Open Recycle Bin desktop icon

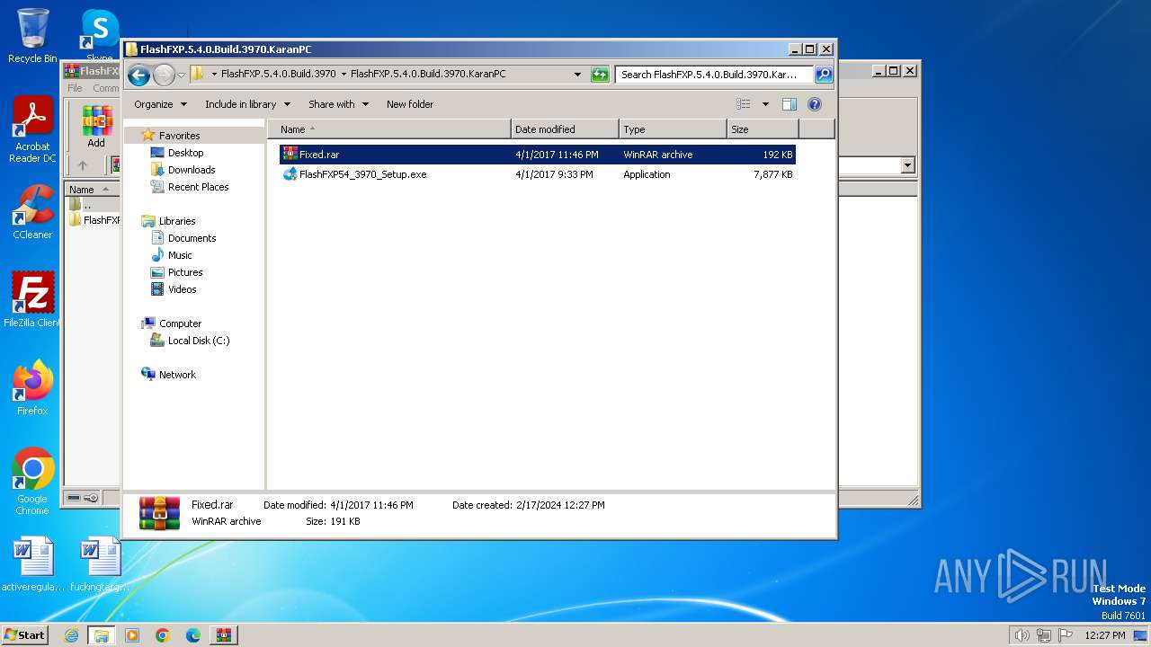pyautogui.click(x=32, y=36)
